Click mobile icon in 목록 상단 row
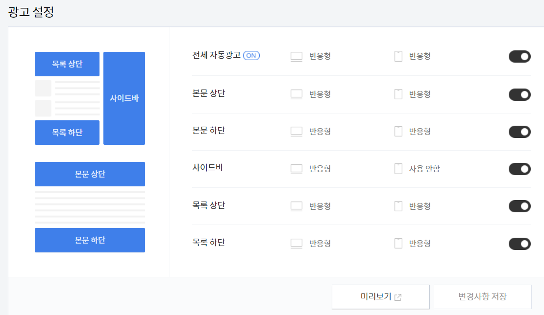 (x=398, y=206)
